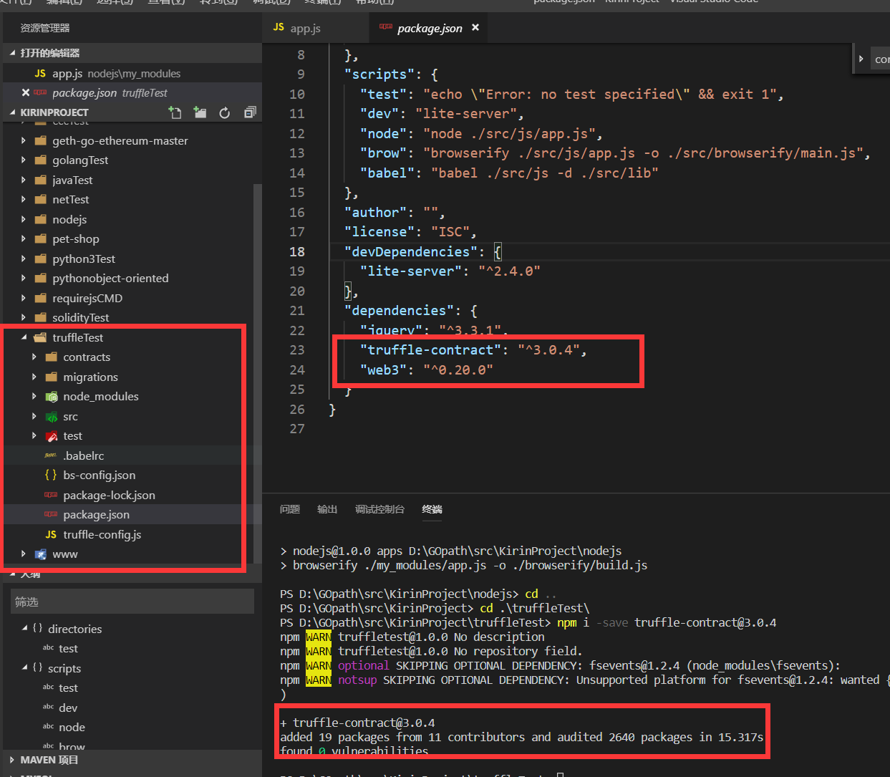Expand the migrations folder arrow

pos(34,377)
